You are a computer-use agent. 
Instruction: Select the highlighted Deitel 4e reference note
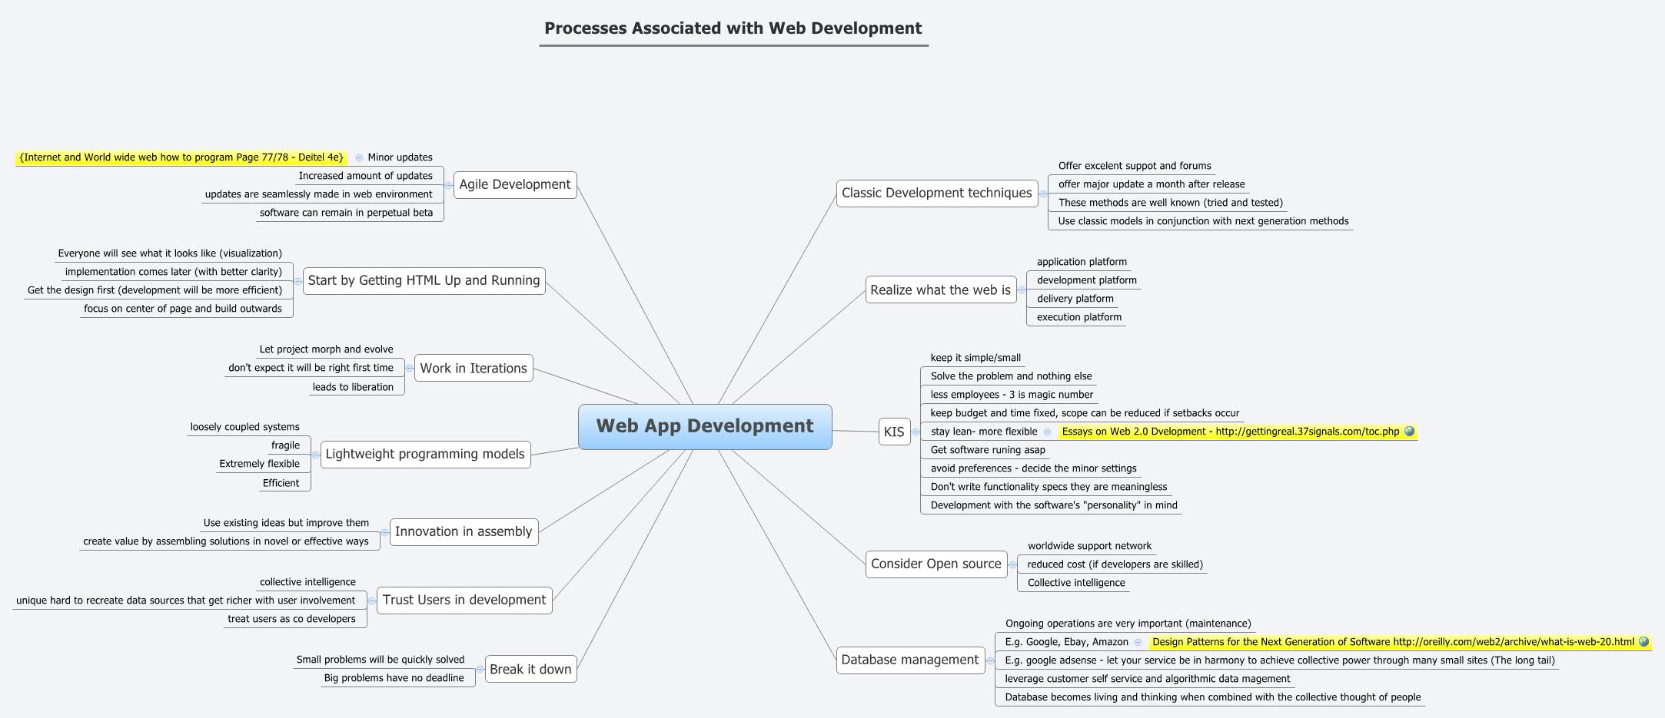click(x=180, y=157)
